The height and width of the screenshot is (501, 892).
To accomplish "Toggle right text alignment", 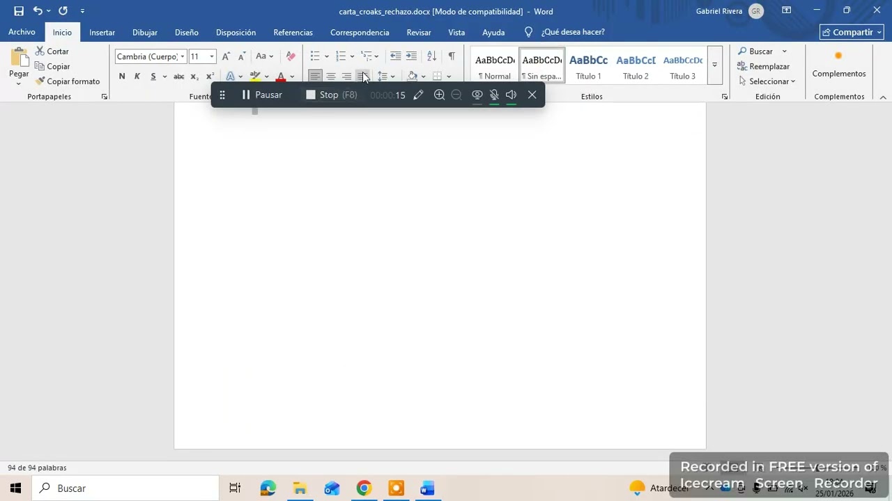I will tap(346, 77).
